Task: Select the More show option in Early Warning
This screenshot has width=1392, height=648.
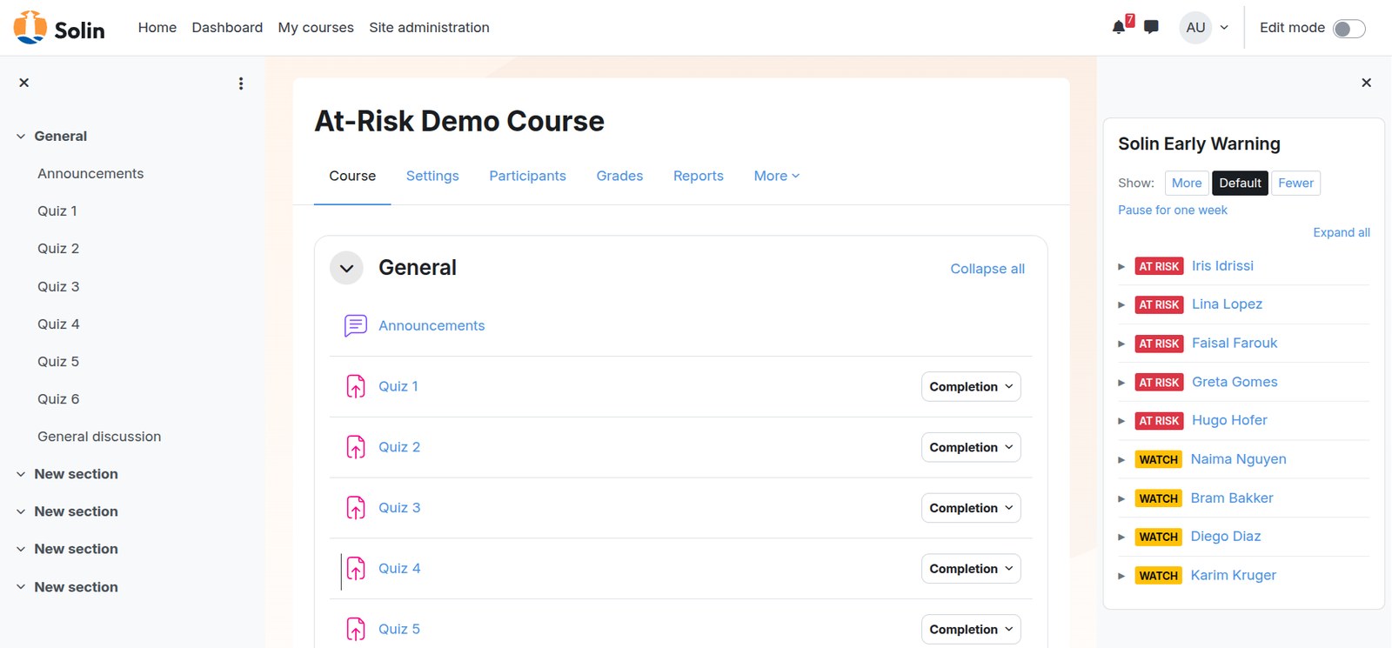Action: pyautogui.click(x=1187, y=183)
